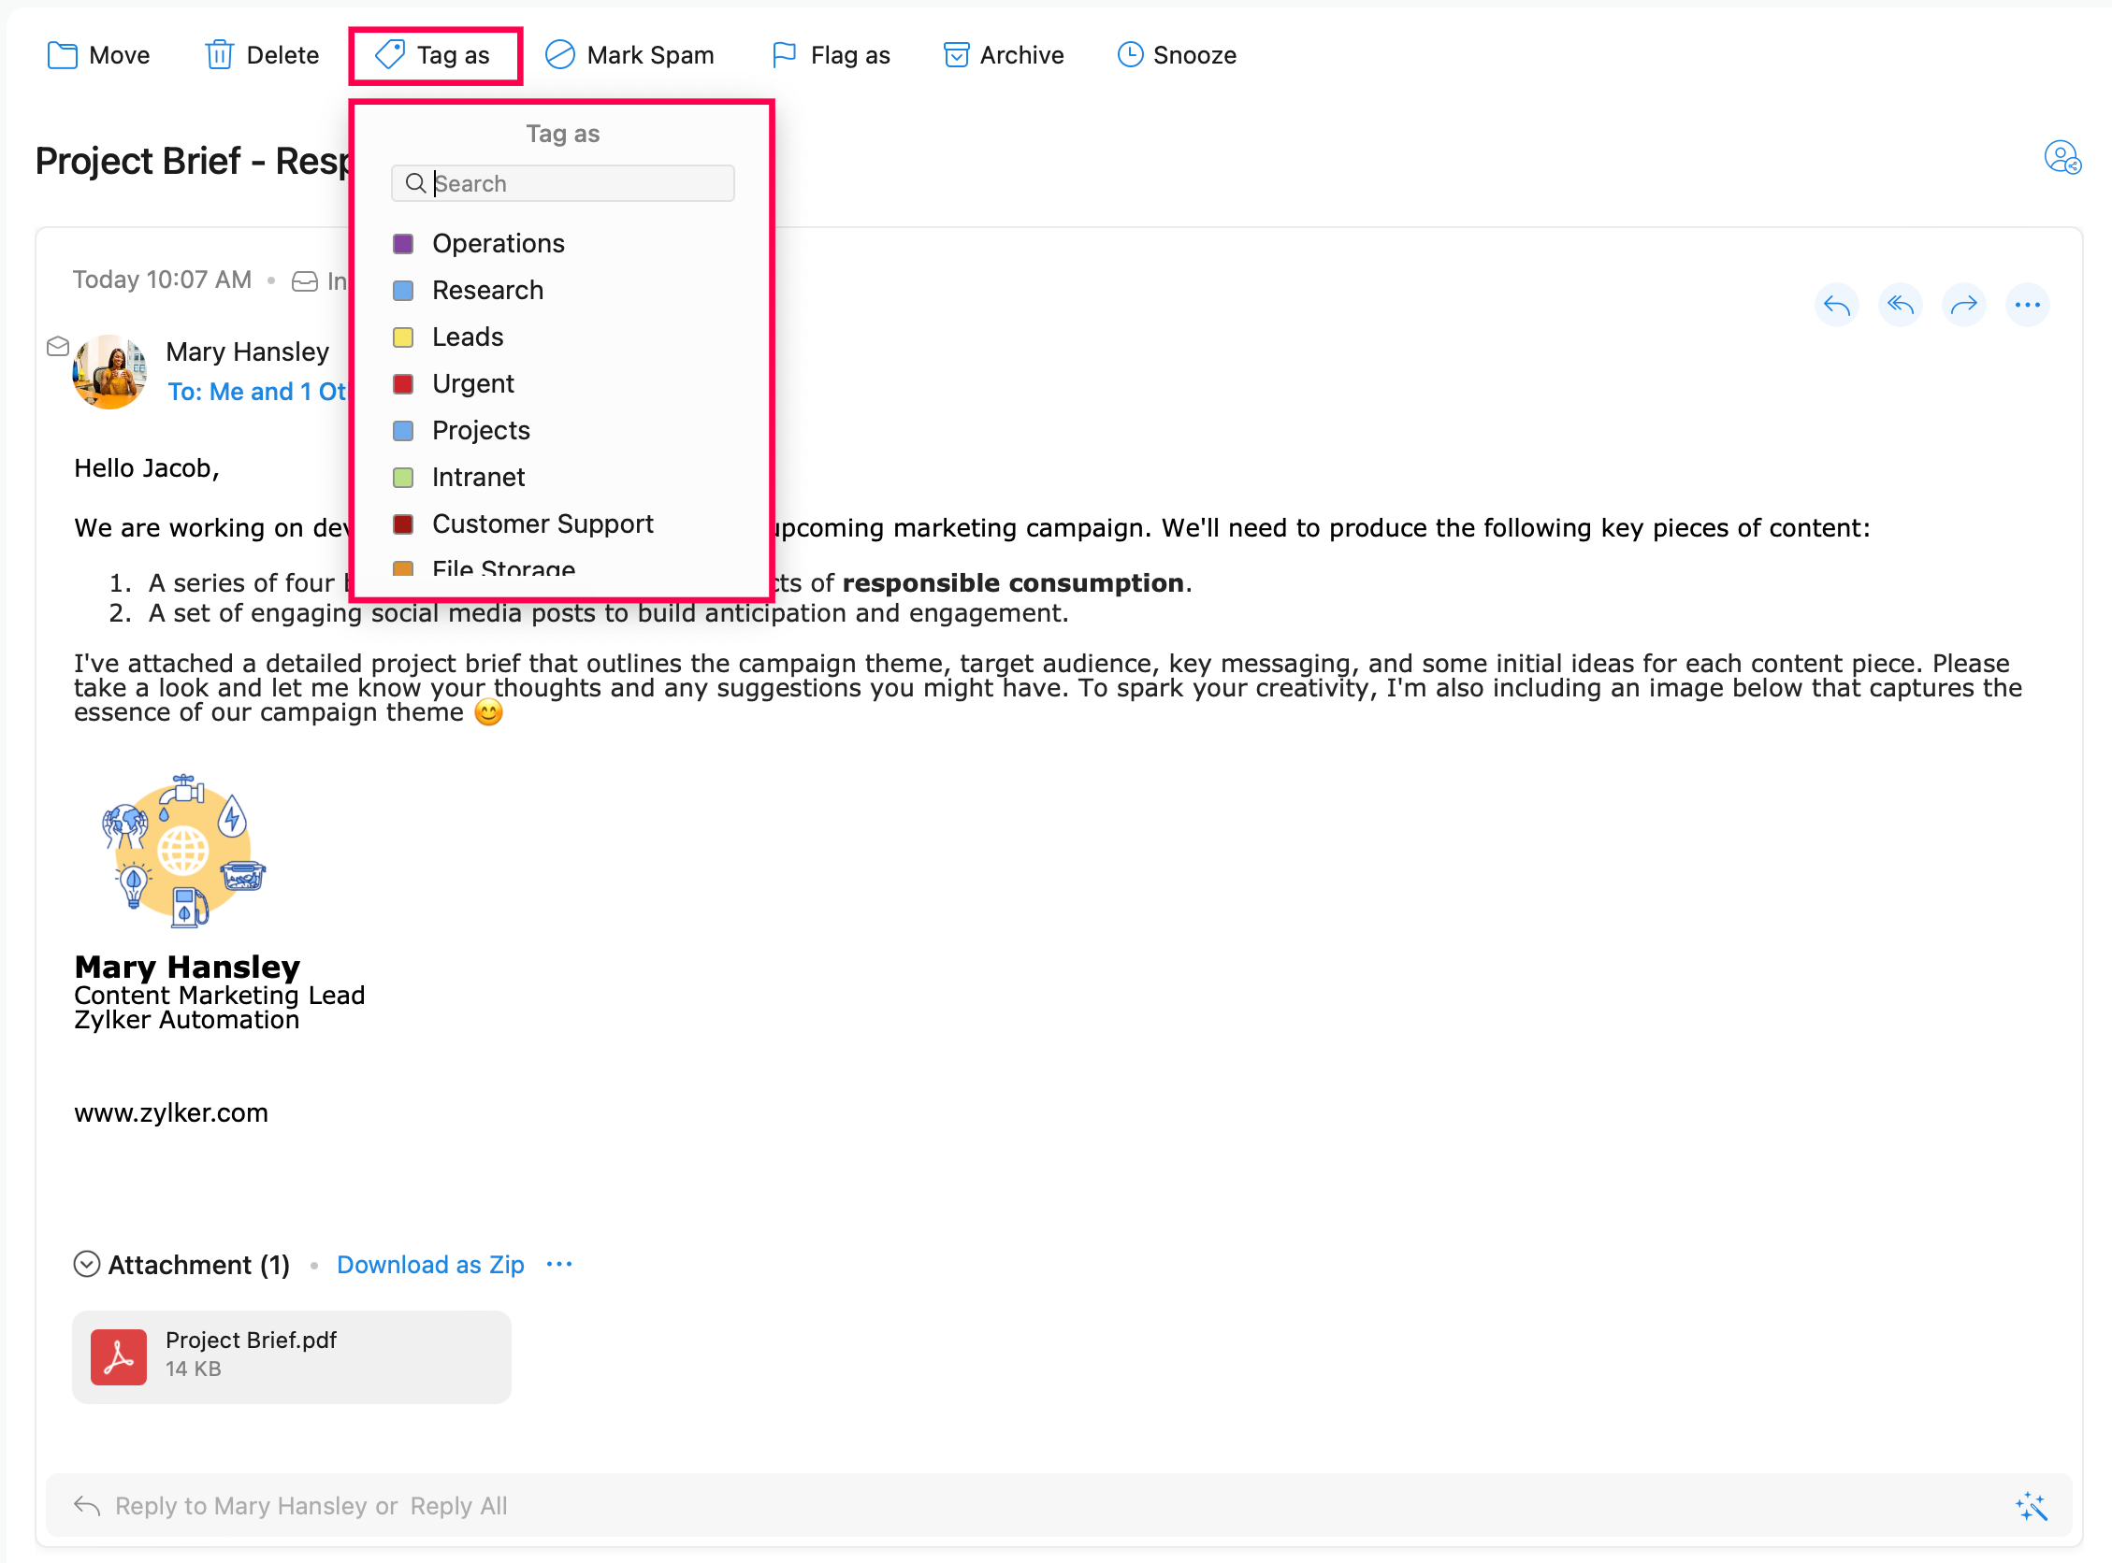The height and width of the screenshot is (1563, 2112).
Task: Click the Snooze clock icon
Action: coord(1129,55)
